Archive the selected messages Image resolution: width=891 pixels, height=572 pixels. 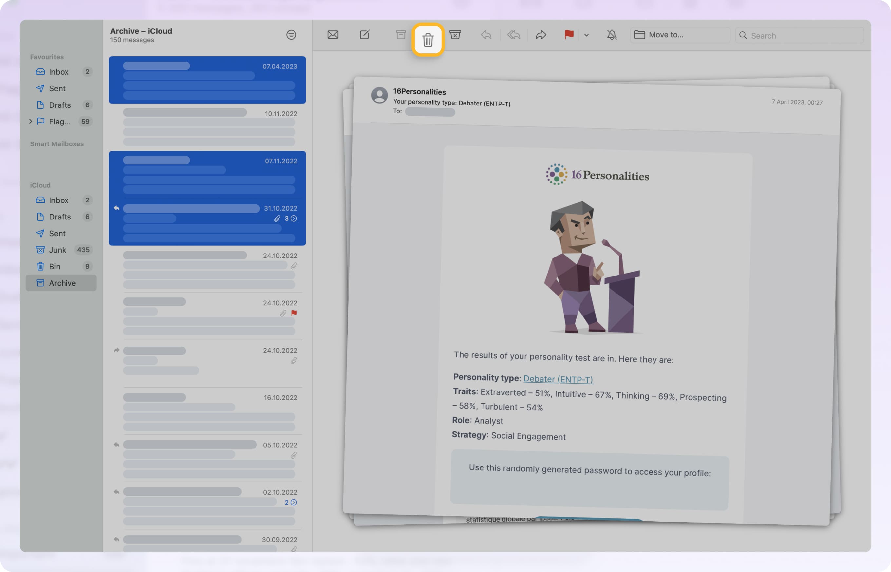point(400,35)
